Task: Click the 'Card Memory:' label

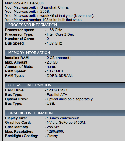Action: click(x=17, y=127)
